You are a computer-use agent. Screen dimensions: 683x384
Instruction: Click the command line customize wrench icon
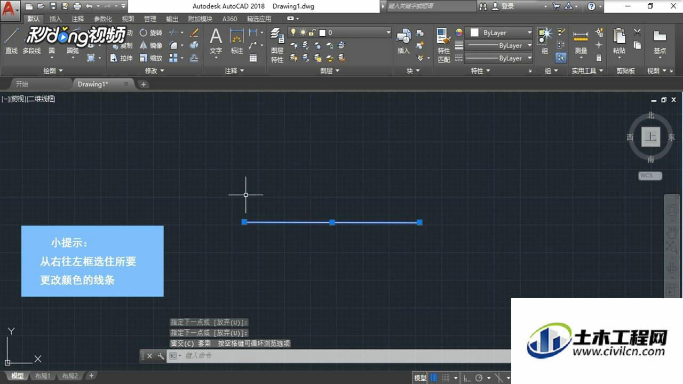(161, 356)
